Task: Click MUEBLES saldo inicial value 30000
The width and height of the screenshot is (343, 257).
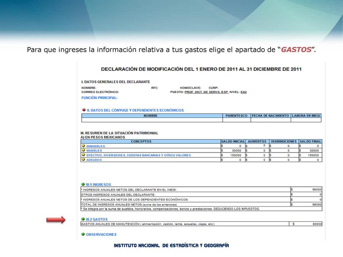Action: tap(236, 151)
